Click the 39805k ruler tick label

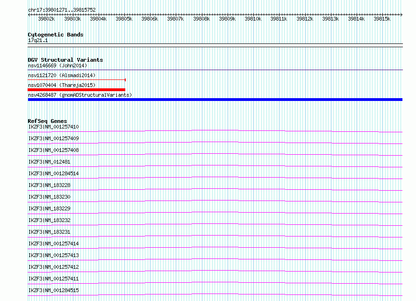(x=124, y=19)
